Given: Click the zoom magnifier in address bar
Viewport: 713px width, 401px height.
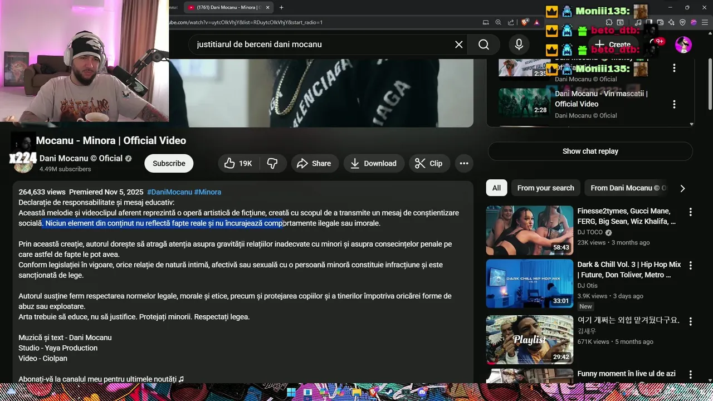Looking at the screenshot, I should 498,22.
